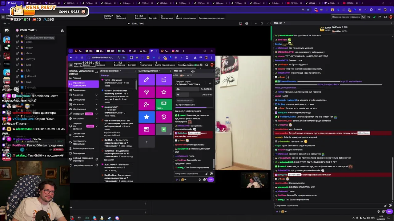Open the hamburger menu in inner dashboard
394x221 pixels.
[71, 65]
